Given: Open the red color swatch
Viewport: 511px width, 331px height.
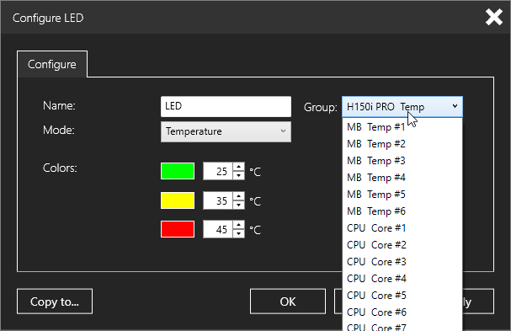Looking at the screenshot, I should coord(178,229).
